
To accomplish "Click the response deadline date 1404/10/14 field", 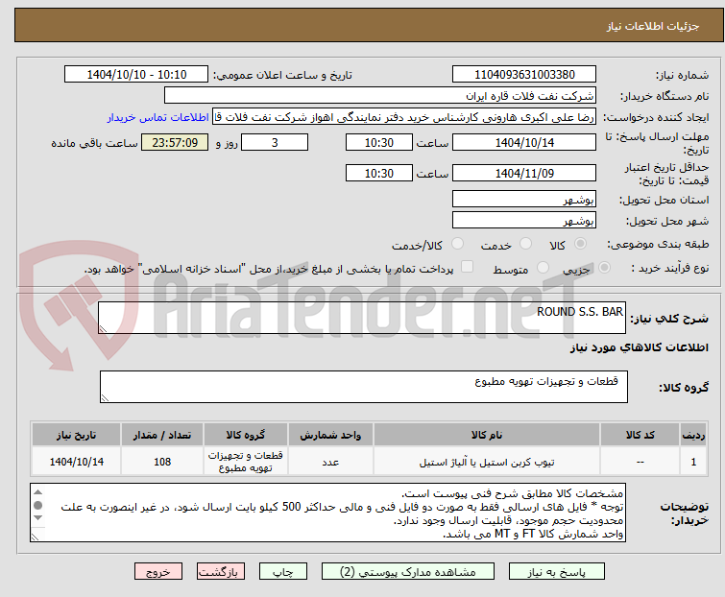I will pyautogui.click(x=524, y=142).
